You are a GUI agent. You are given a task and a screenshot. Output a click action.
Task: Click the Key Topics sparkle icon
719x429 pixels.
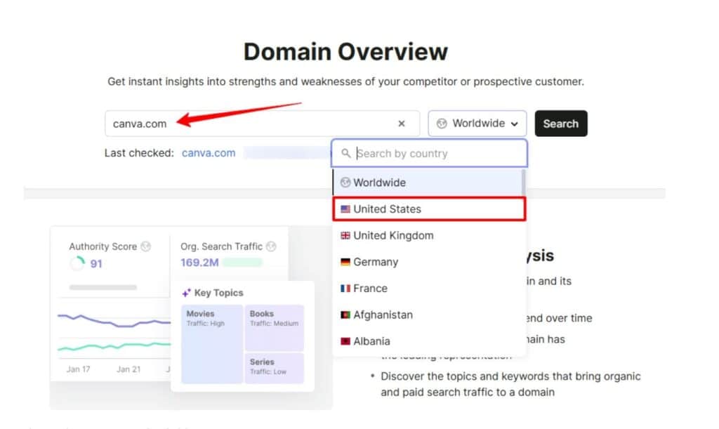click(x=186, y=293)
